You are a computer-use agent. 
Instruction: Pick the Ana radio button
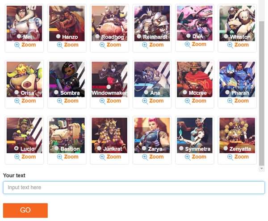point(146,92)
